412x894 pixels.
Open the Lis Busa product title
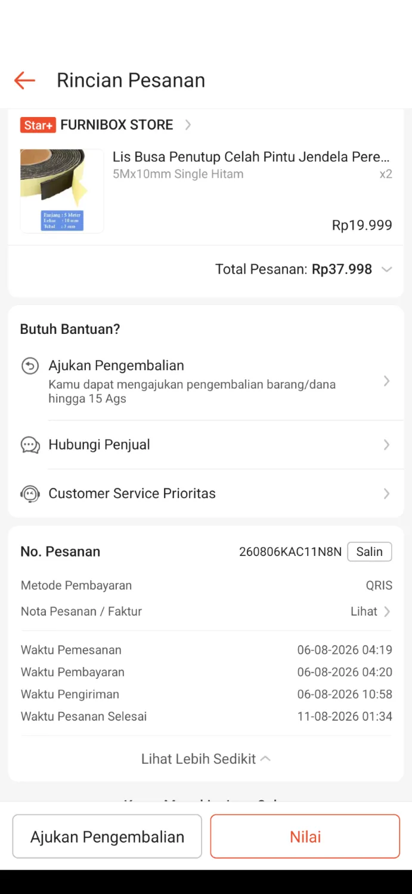click(251, 157)
